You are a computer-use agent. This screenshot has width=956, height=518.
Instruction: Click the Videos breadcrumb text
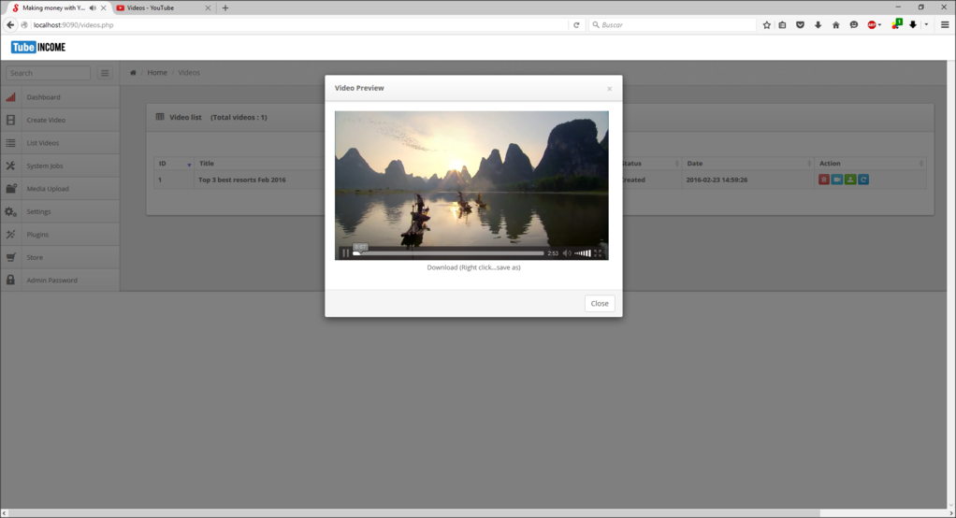[189, 73]
